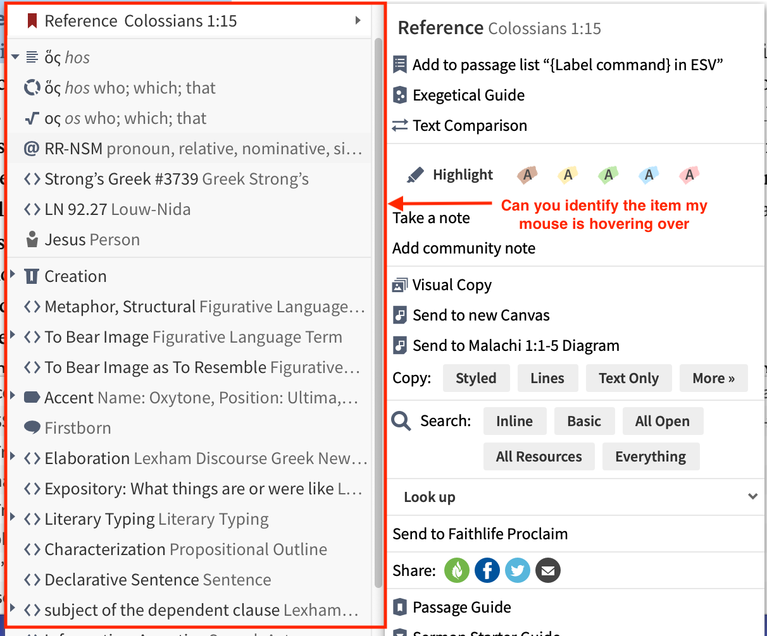Click the Inline search button
The height and width of the screenshot is (636, 767).
click(514, 421)
